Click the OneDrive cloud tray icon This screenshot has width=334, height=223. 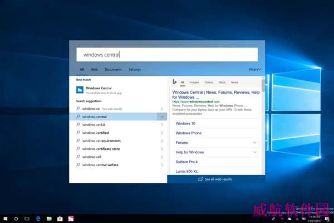point(289,219)
